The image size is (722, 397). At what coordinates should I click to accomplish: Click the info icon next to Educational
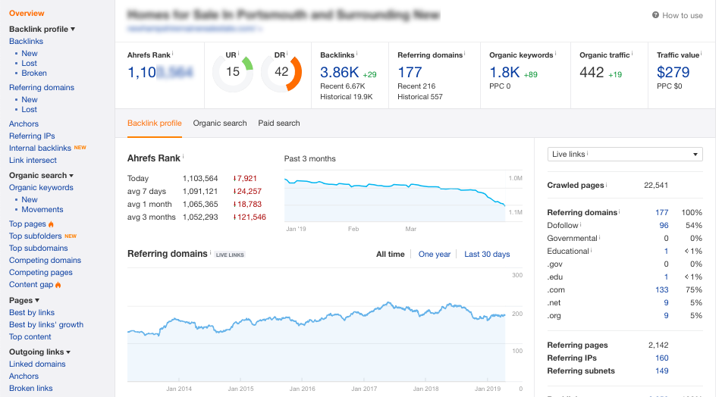point(592,250)
